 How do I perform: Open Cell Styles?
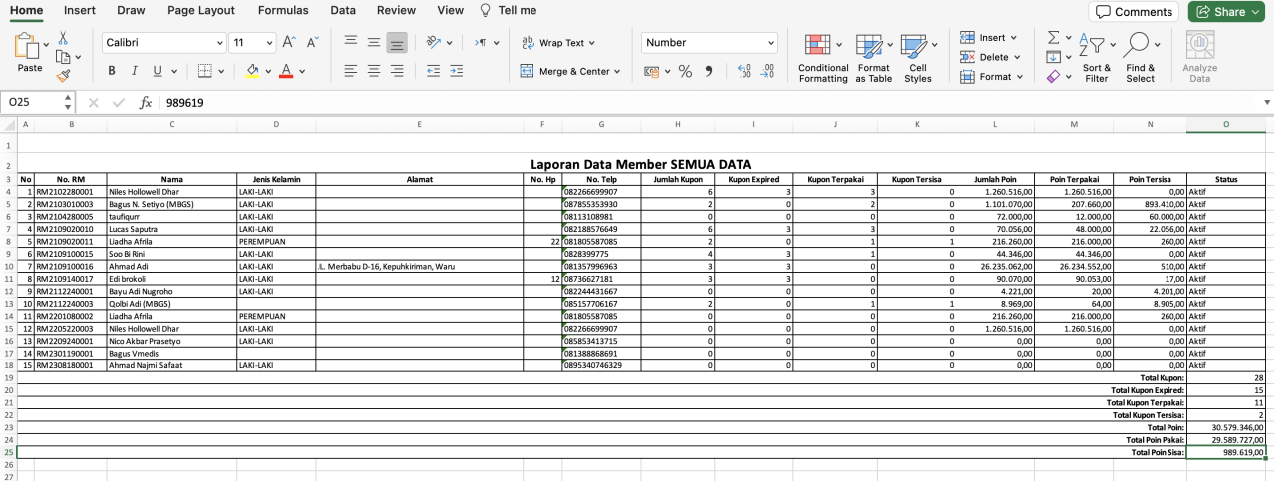tap(918, 58)
